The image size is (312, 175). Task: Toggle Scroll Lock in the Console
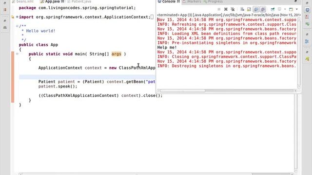point(249,9)
